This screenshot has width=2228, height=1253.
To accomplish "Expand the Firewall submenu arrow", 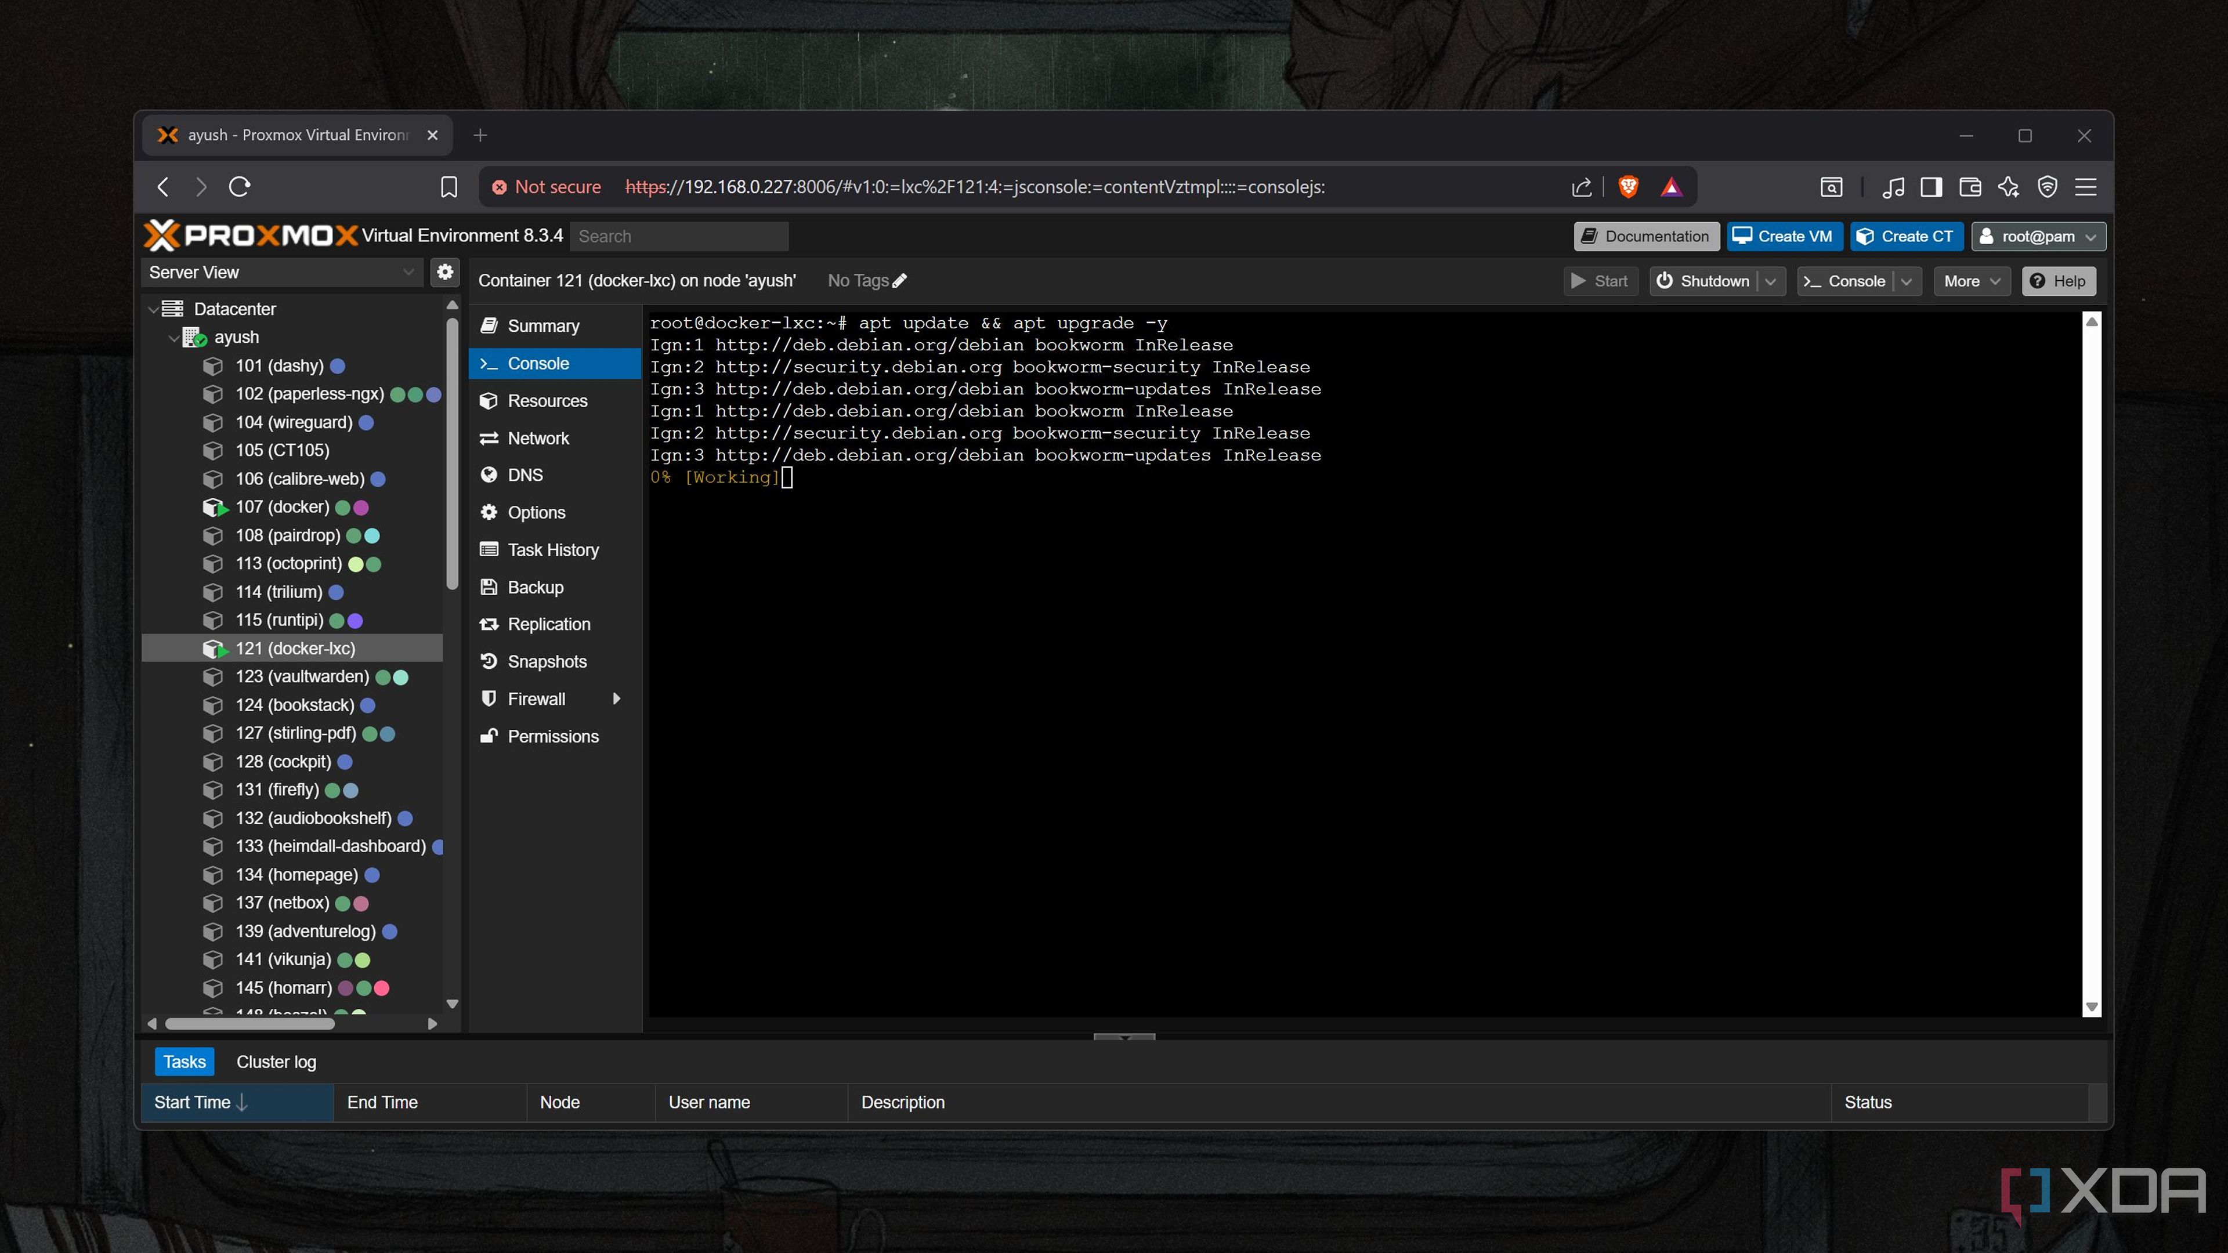I will click(x=617, y=698).
